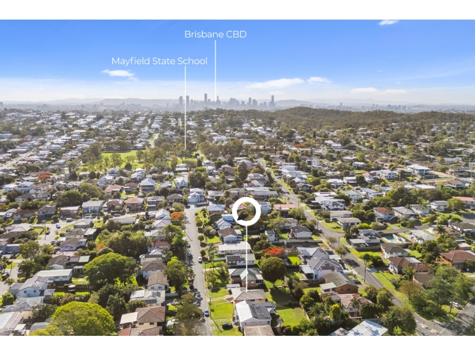Select the Mayfield State School label
Screen dimensions: 475x356
tap(159, 61)
